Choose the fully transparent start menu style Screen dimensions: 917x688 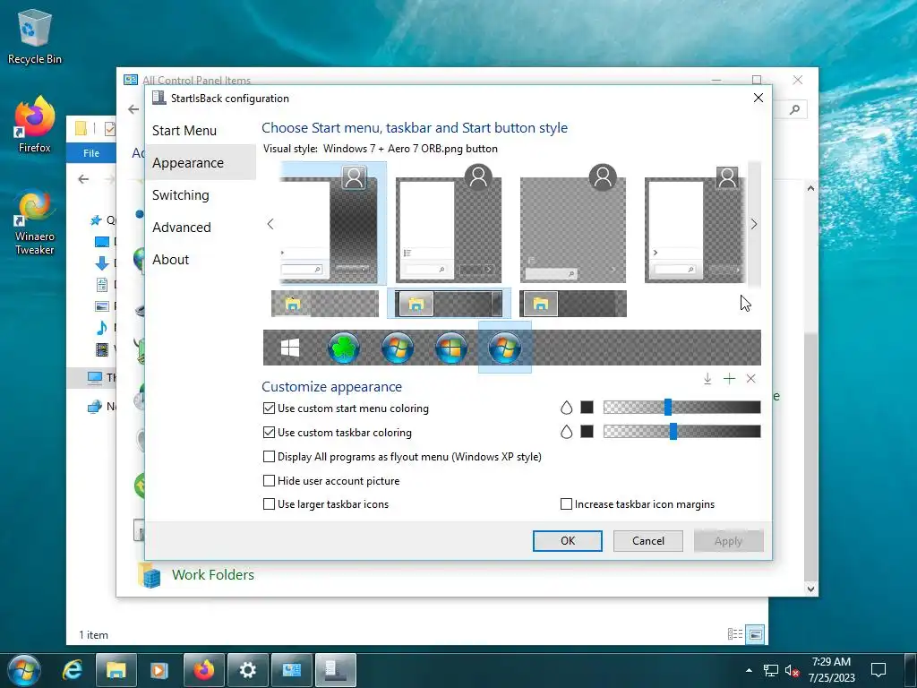[573, 223]
